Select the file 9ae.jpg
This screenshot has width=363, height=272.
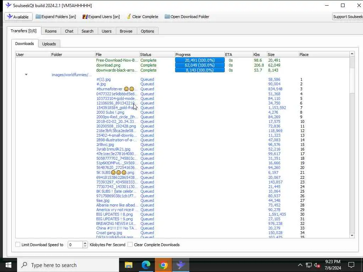(103, 200)
